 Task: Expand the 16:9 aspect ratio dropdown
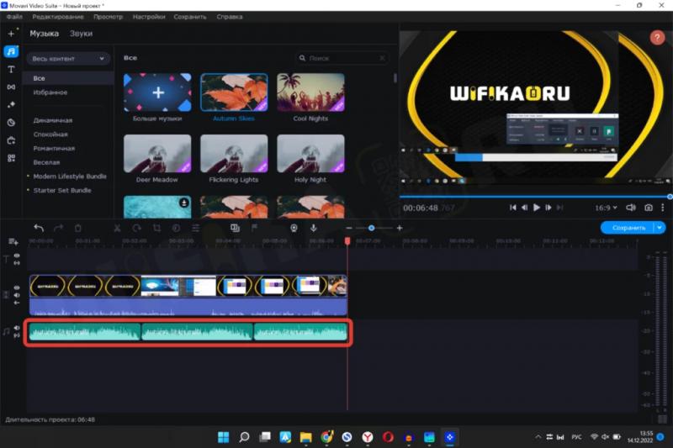pyautogui.click(x=605, y=207)
